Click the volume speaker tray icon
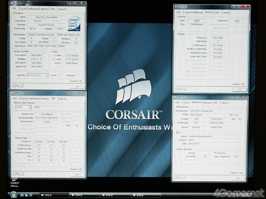The height and width of the screenshot is (199, 266). point(238,195)
